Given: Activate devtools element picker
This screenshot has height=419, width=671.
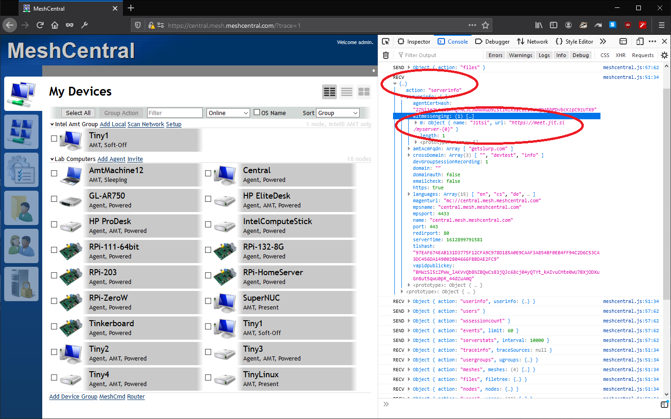Looking at the screenshot, I should (386, 41).
